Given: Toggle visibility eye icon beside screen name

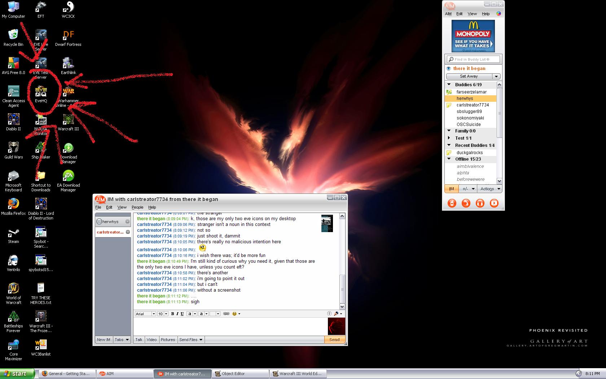Looking at the screenshot, I should click(449, 69).
